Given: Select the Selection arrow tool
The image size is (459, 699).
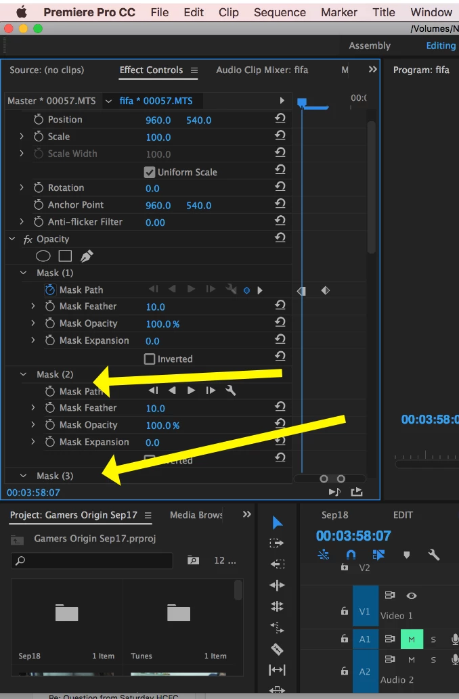Looking at the screenshot, I should coord(277,522).
